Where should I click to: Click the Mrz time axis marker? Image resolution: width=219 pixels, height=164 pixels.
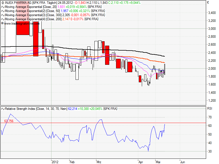click(99, 162)
